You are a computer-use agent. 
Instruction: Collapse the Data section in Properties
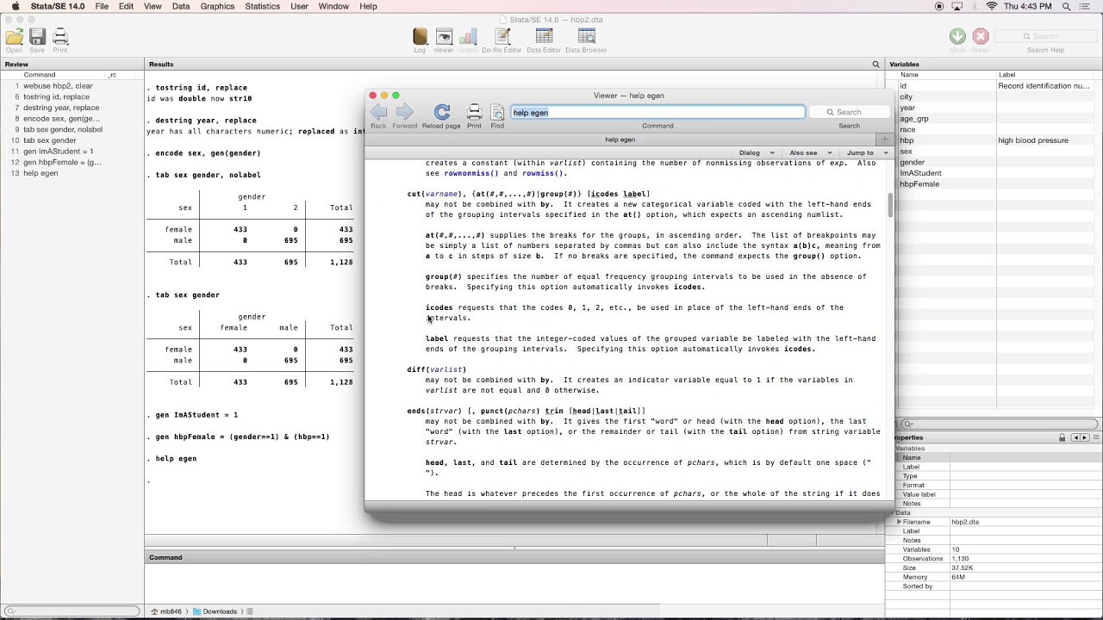pyautogui.click(x=893, y=512)
